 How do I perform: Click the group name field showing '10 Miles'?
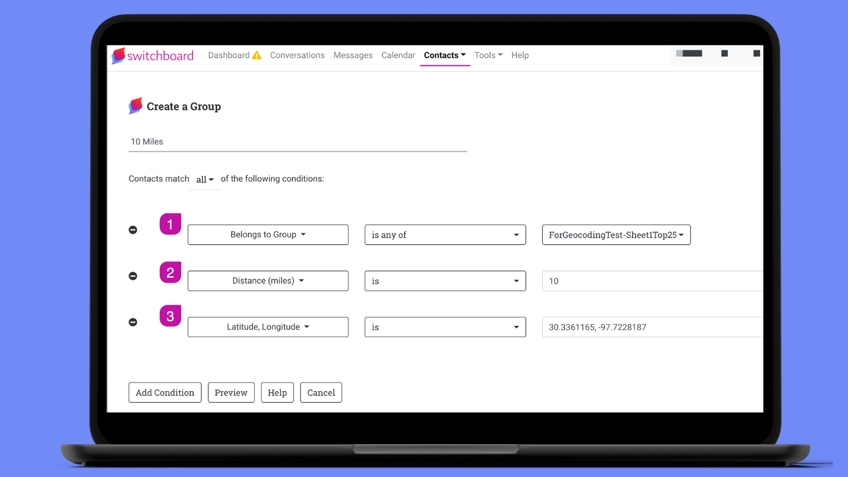coord(297,142)
